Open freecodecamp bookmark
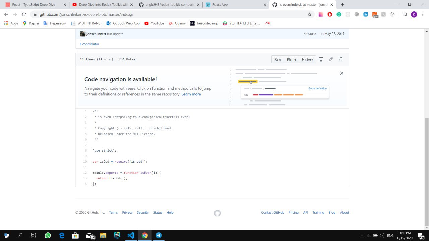This screenshot has height=241, width=429. [204, 23]
